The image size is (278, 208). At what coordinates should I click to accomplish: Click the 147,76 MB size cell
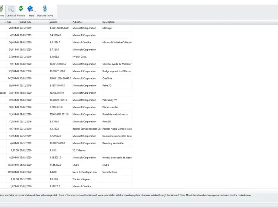(13, 78)
